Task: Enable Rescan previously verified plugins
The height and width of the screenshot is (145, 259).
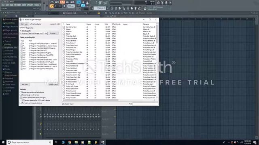Action: [x=21, y=92]
